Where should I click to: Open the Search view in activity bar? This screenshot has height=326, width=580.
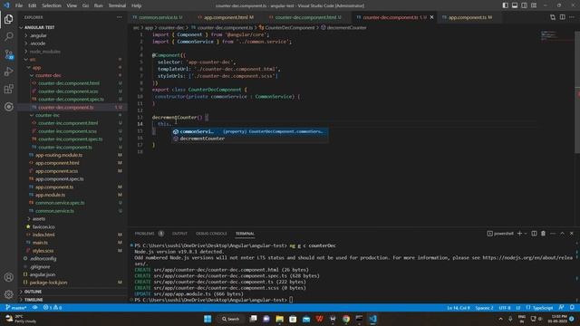click(x=9, y=36)
